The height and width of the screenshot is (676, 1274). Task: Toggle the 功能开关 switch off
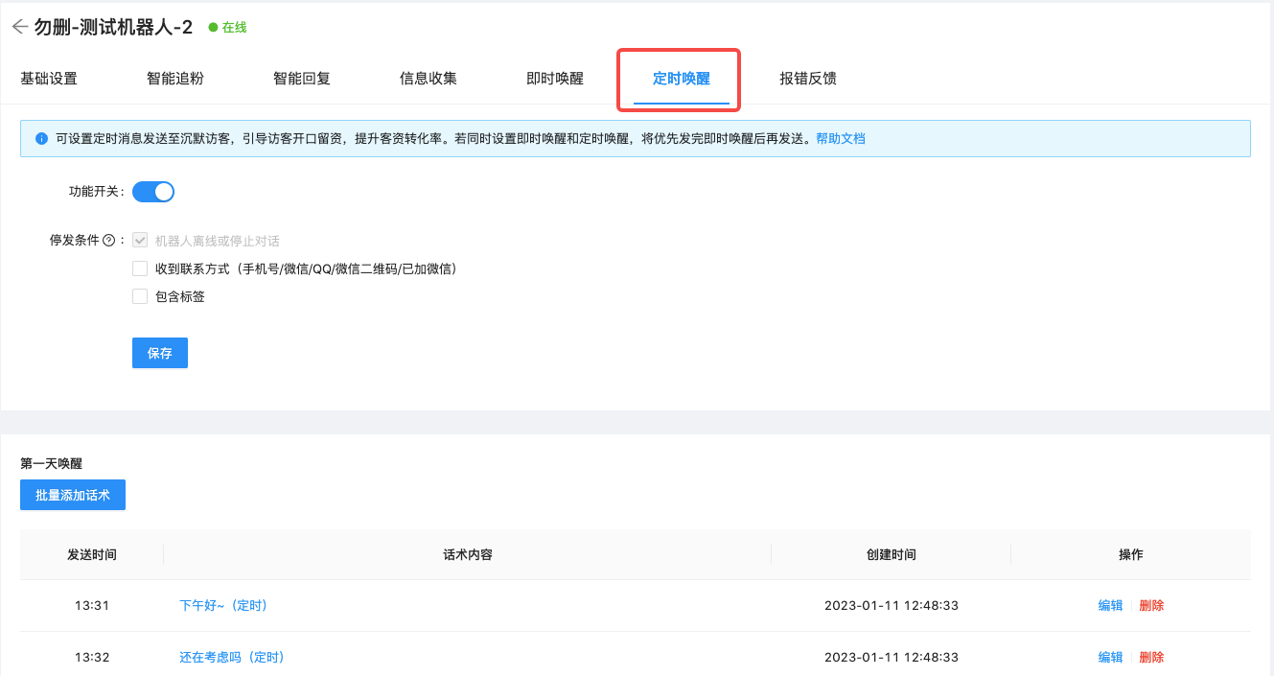(x=153, y=192)
